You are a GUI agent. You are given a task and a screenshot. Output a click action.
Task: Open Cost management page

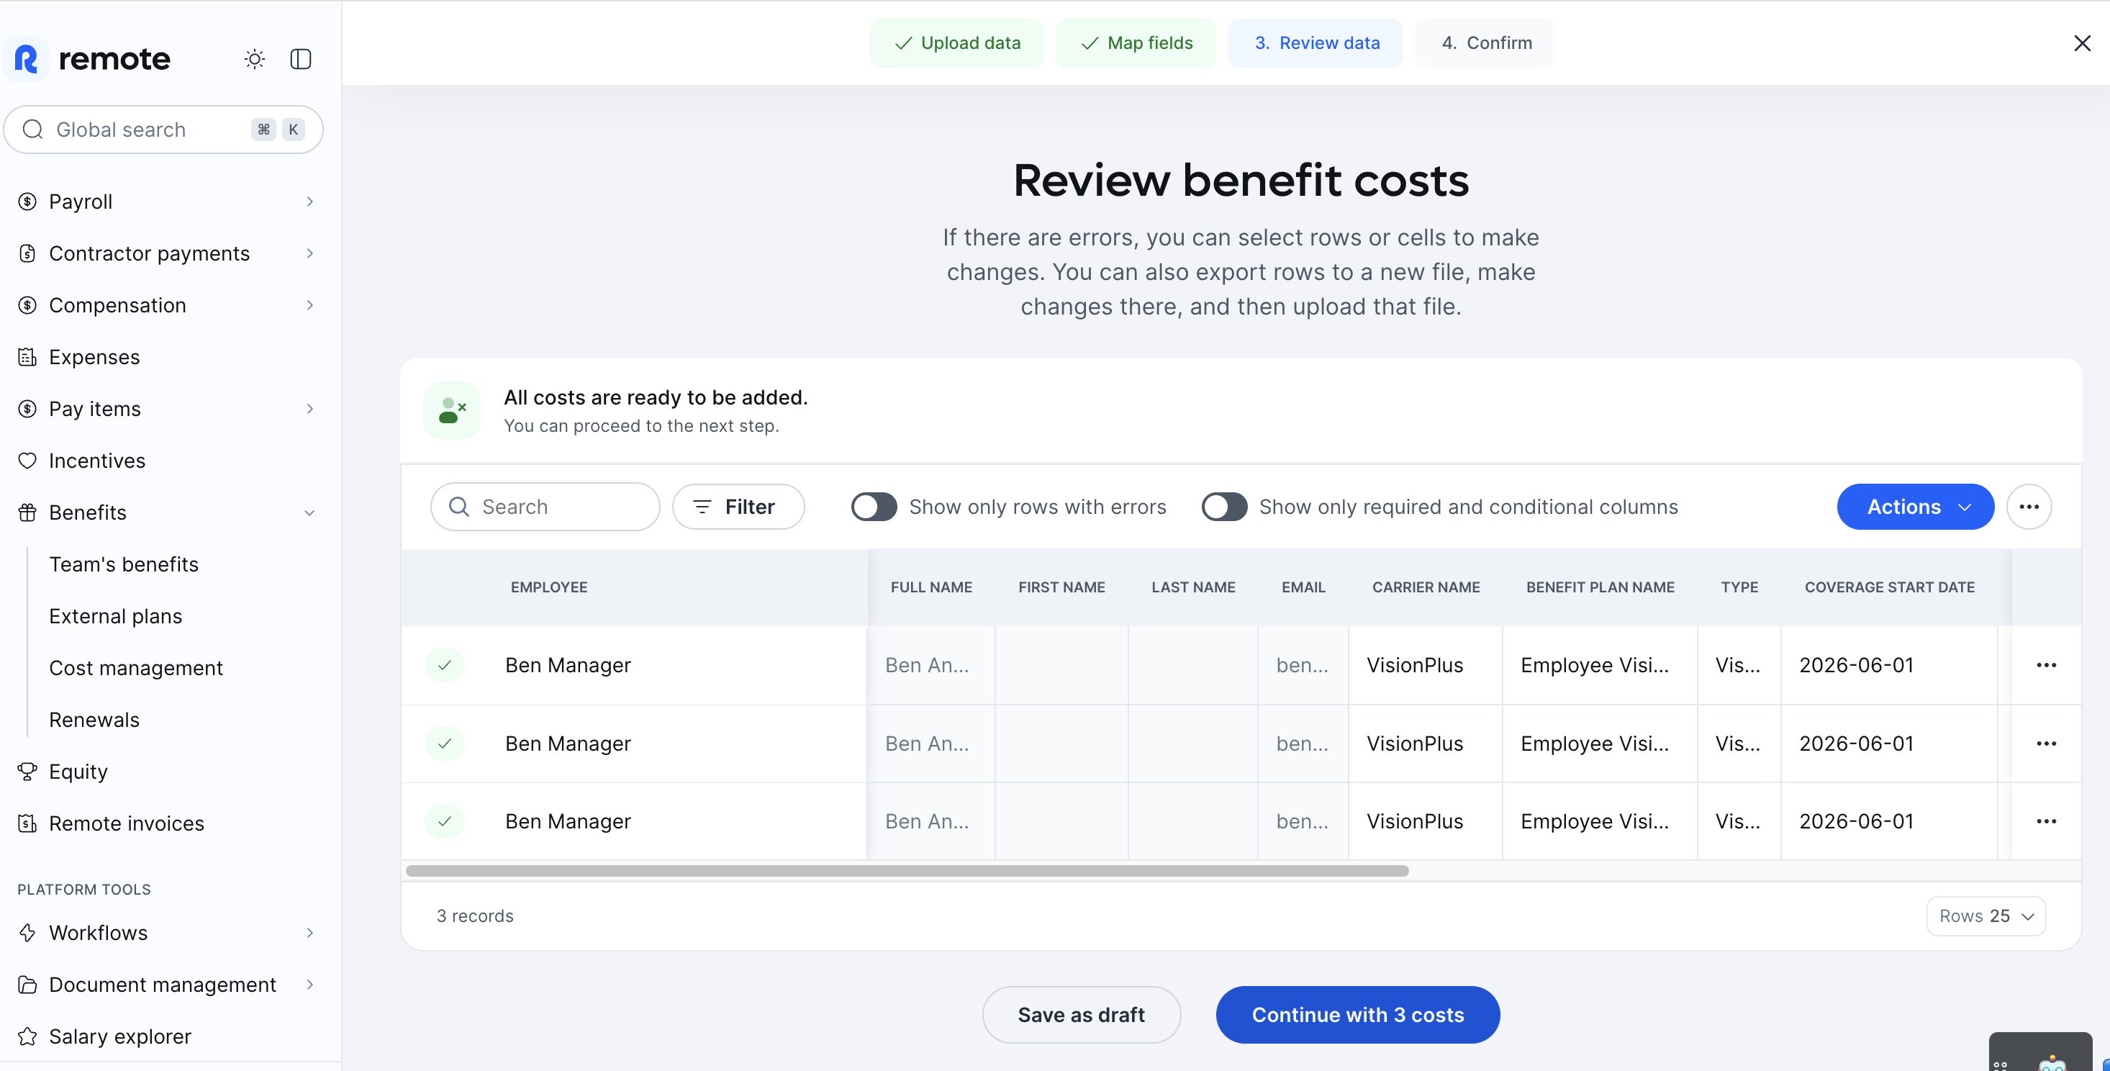click(x=136, y=668)
